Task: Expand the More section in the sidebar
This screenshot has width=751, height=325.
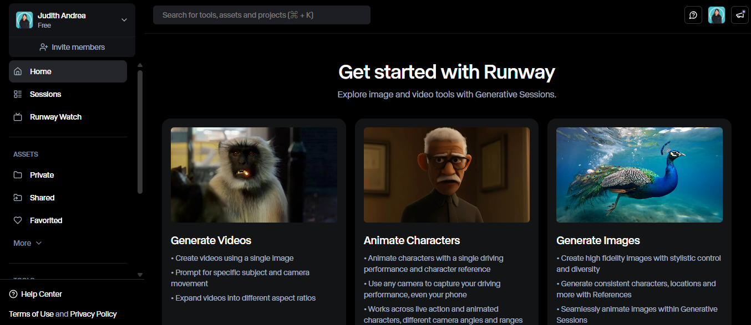Action: (x=27, y=243)
